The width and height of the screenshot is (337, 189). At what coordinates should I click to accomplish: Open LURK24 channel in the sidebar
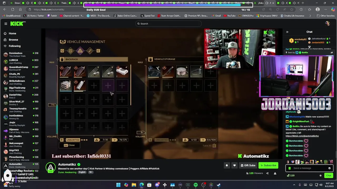[x=21, y=61]
